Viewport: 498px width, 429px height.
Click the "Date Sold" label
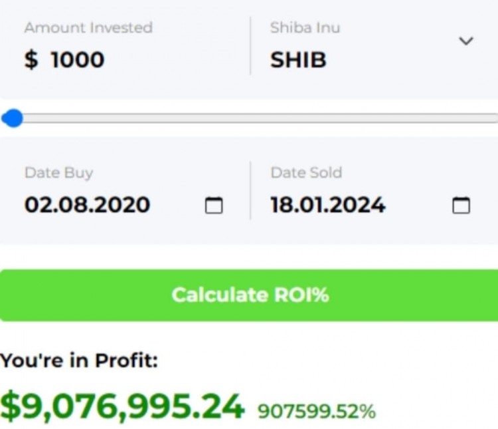pyautogui.click(x=306, y=172)
